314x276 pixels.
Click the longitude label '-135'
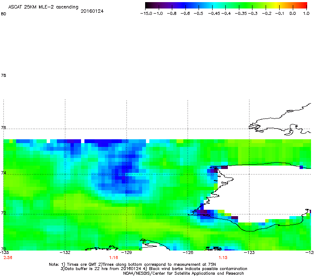point(4,252)
